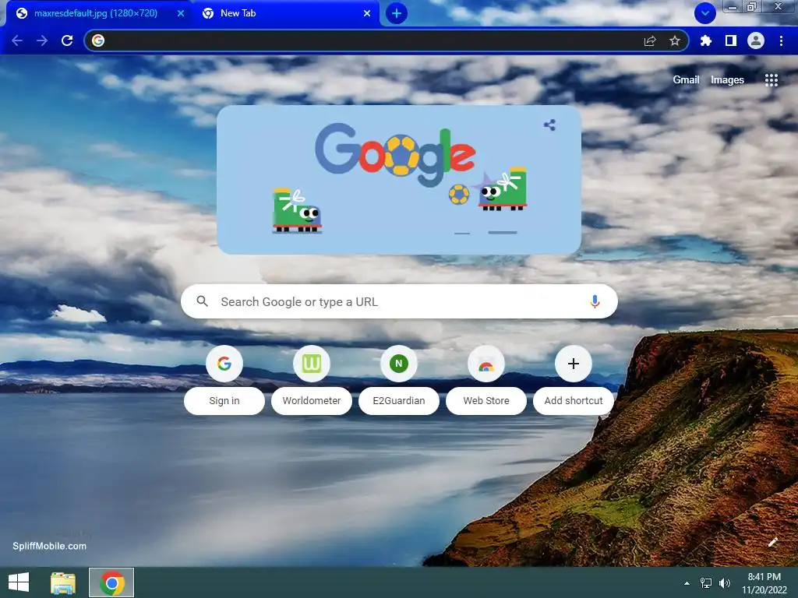The image size is (798, 598).
Task: Click the Add shortcut plus icon
Action: 574,364
